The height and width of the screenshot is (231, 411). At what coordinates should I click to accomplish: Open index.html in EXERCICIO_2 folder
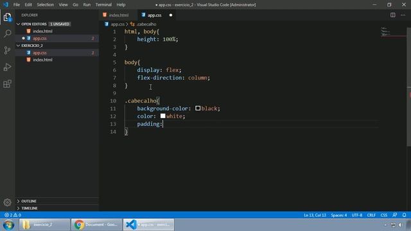(x=57, y=60)
